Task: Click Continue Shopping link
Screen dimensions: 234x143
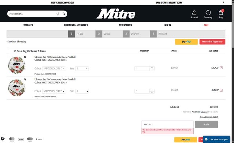Action: click(16, 42)
